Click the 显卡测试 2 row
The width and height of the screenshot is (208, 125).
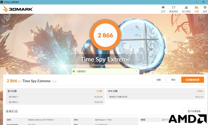(55, 102)
